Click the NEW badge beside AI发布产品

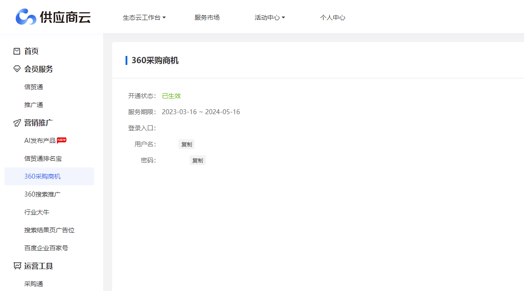[x=61, y=140]
